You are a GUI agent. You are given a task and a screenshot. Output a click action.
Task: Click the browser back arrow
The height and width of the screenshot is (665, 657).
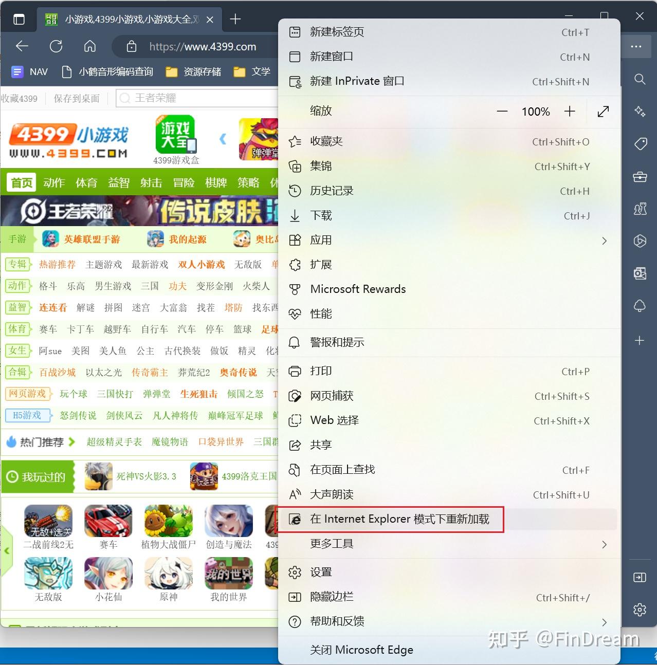pos(22,46)
